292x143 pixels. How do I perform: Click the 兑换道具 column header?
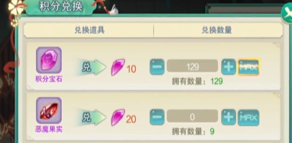point(90,30)
